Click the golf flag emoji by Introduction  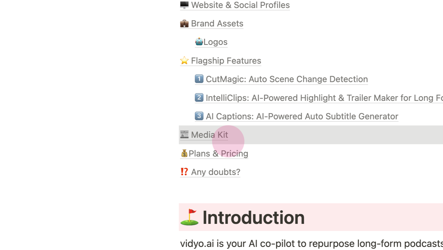pyautogui.click(x=189, y=217)
